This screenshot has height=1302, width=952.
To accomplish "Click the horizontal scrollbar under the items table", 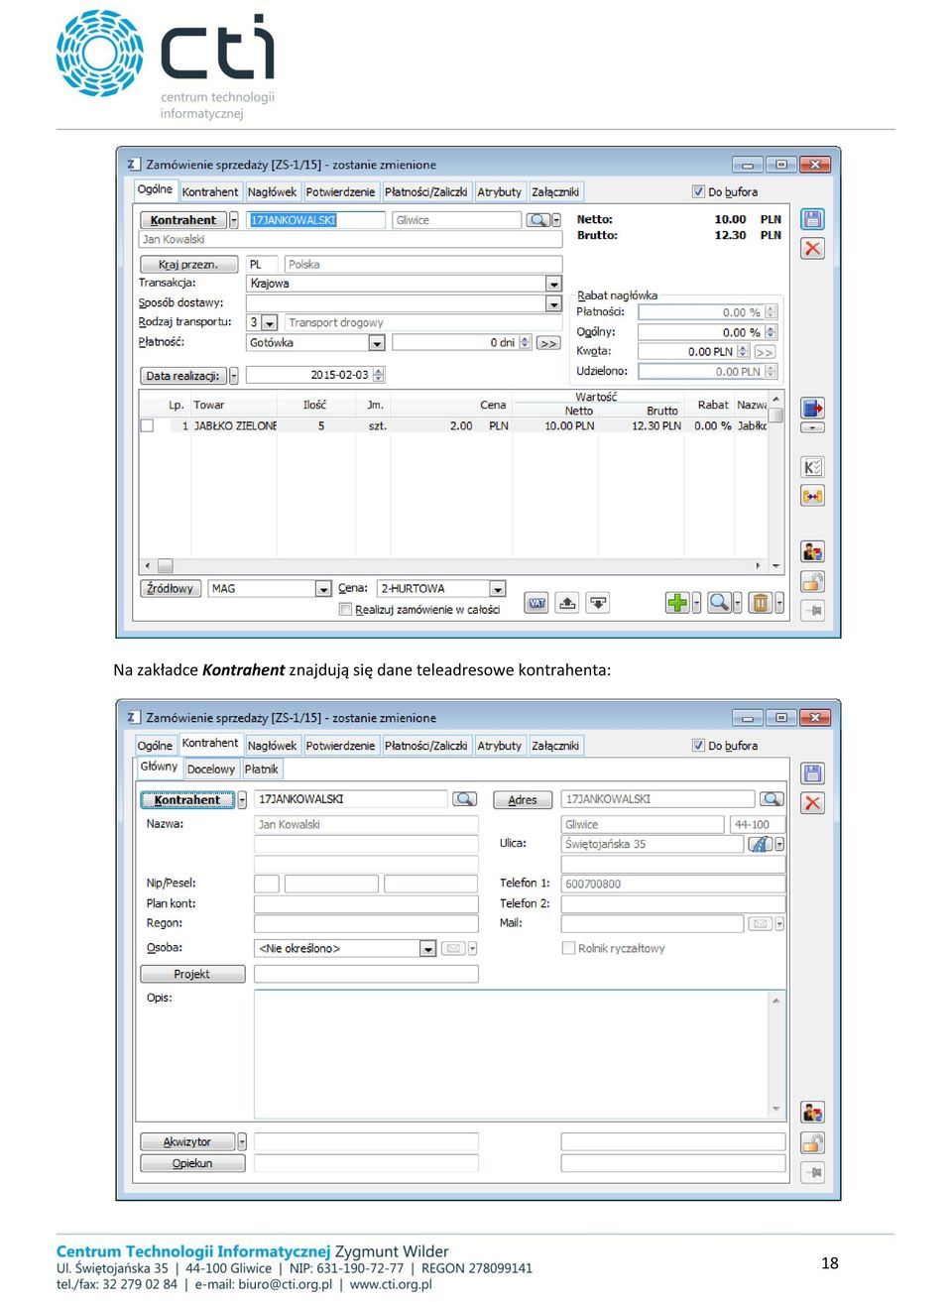I will 453,565.
